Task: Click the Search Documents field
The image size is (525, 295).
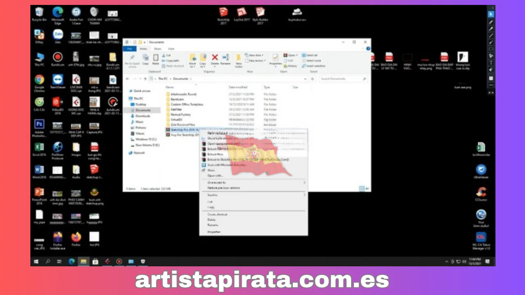Action: (343, 79)
